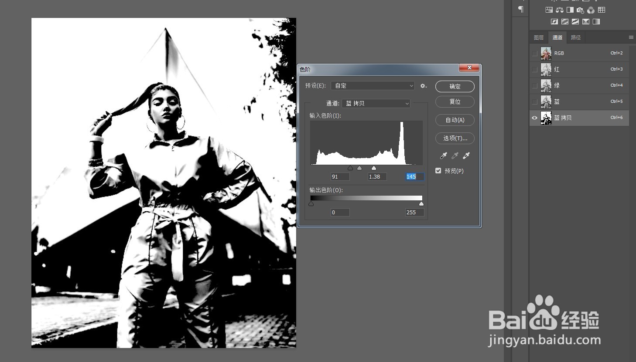Add a Selective Color adjustment
Image resolution: width=636 pixels, height=362 pixels.
click(x=586, y=21)
